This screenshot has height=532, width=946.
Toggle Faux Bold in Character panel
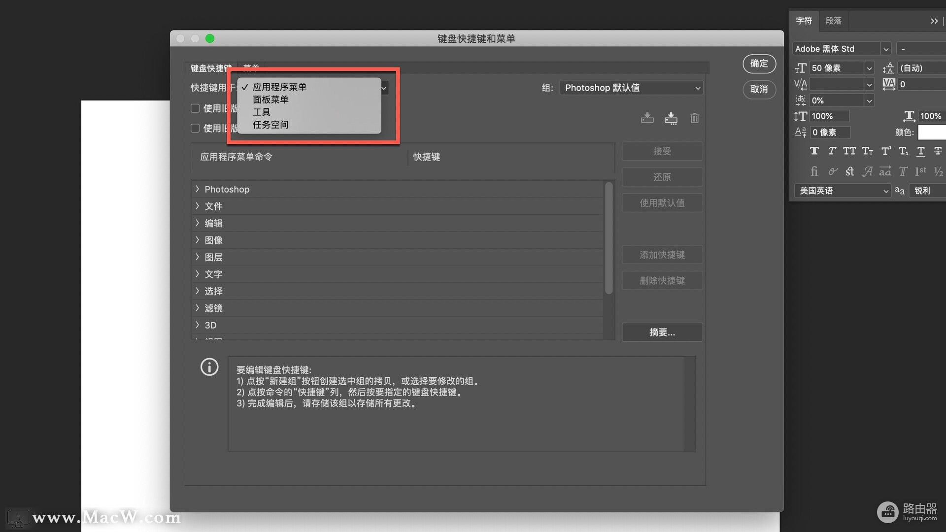coord(814,151)
